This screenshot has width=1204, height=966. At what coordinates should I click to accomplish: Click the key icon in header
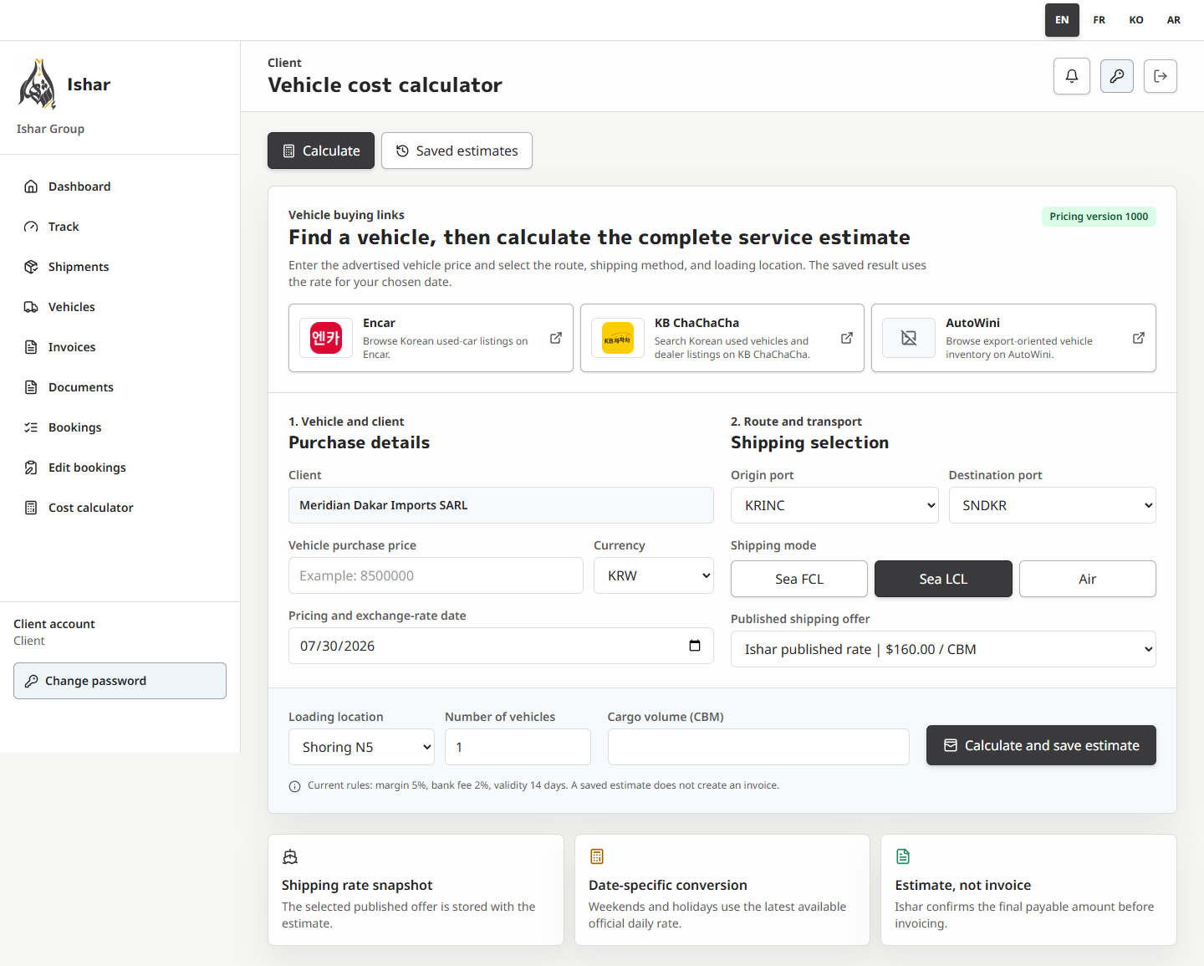click(1117, 76)
